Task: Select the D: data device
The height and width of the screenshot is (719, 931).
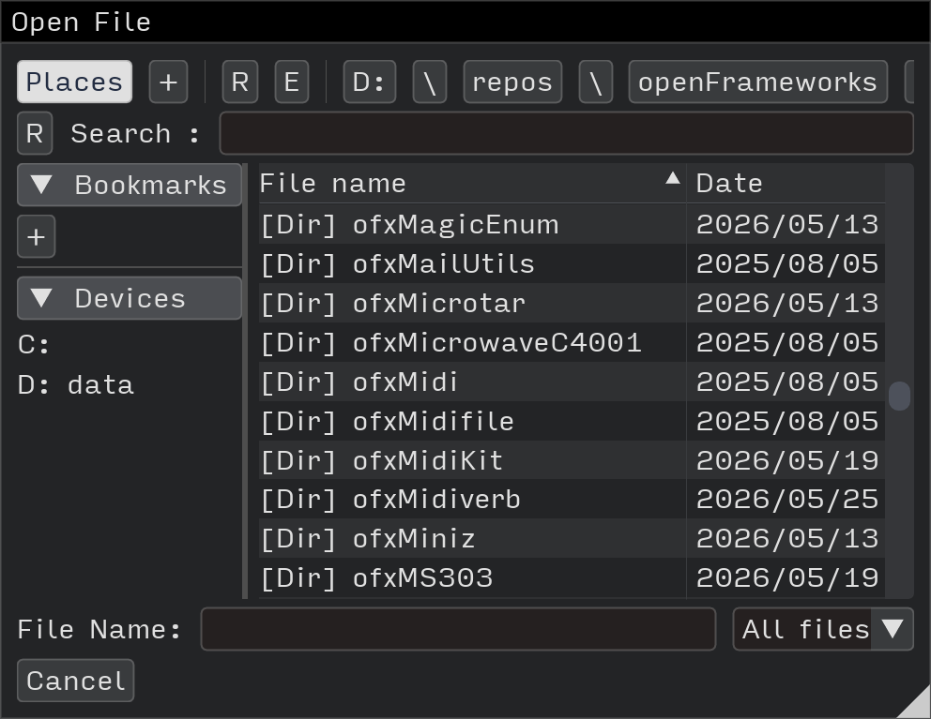Action: click(x=76, y=385)
